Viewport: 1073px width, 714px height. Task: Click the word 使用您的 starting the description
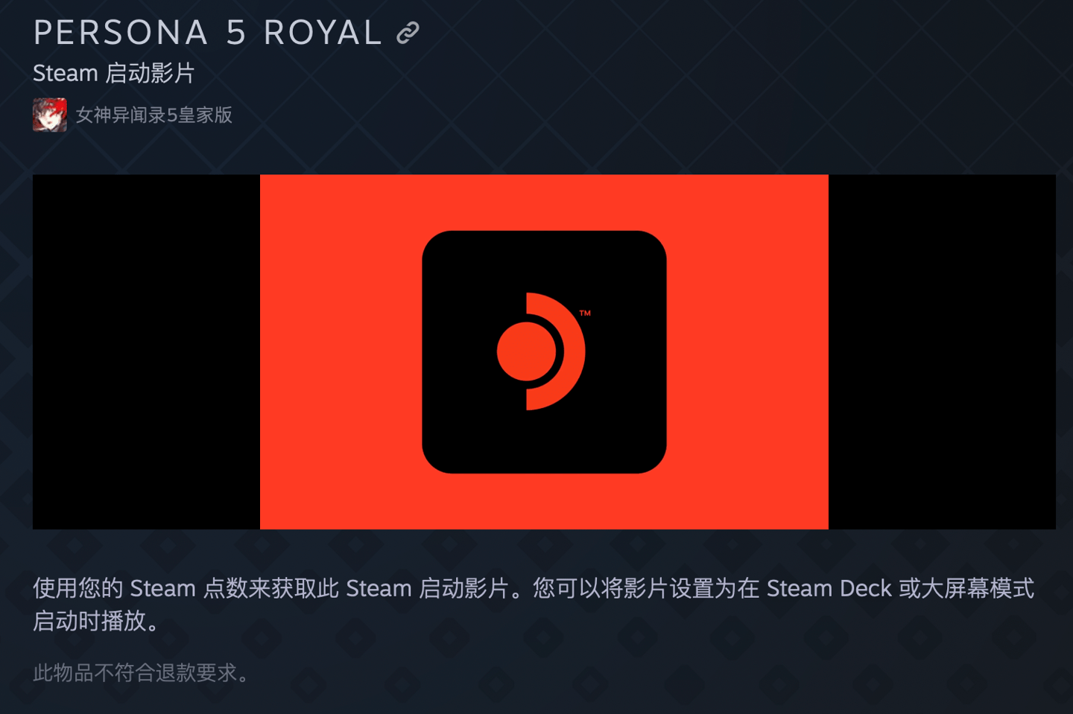click(x=78, y=588)
